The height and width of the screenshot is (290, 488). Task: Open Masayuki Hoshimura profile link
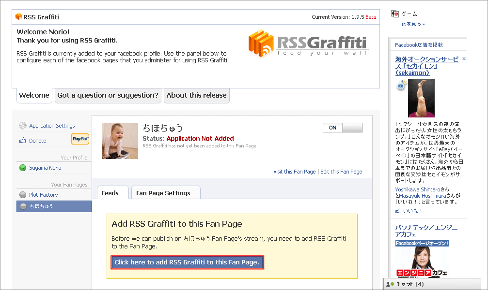point(423,196)
